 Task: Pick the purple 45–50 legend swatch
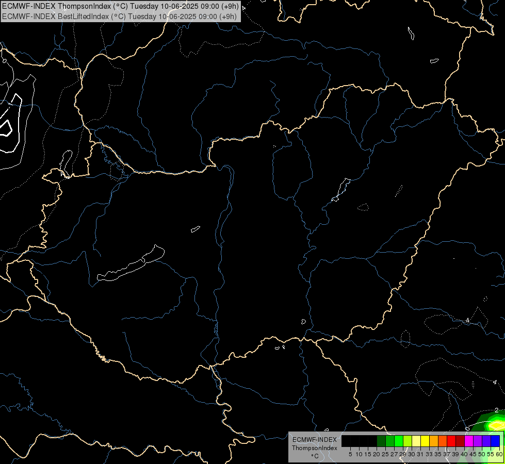point(478,441)
